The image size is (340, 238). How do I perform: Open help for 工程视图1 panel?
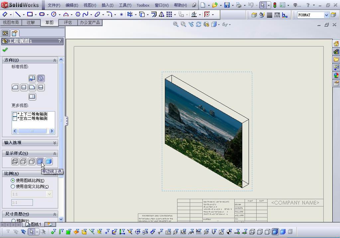click(59, 41)
